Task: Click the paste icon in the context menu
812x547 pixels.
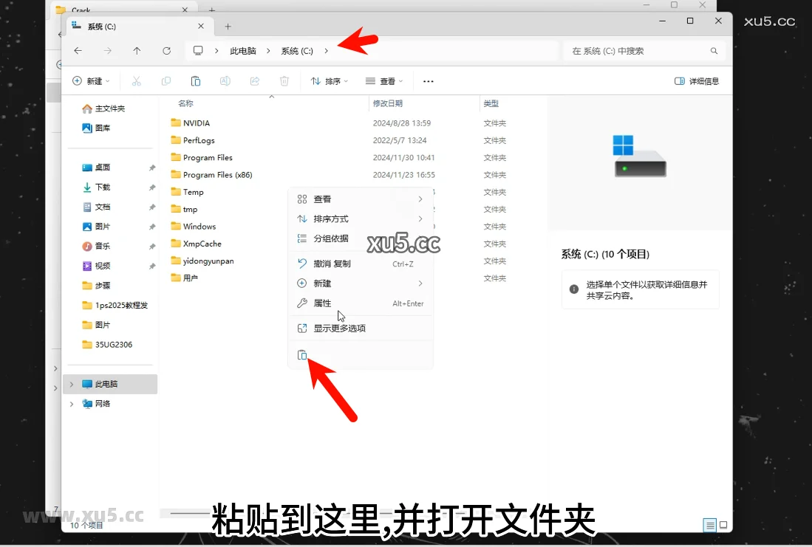Action: point(301,355)
